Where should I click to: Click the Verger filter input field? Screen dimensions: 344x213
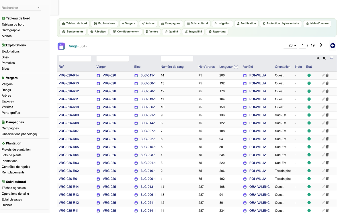pos(113,58)
